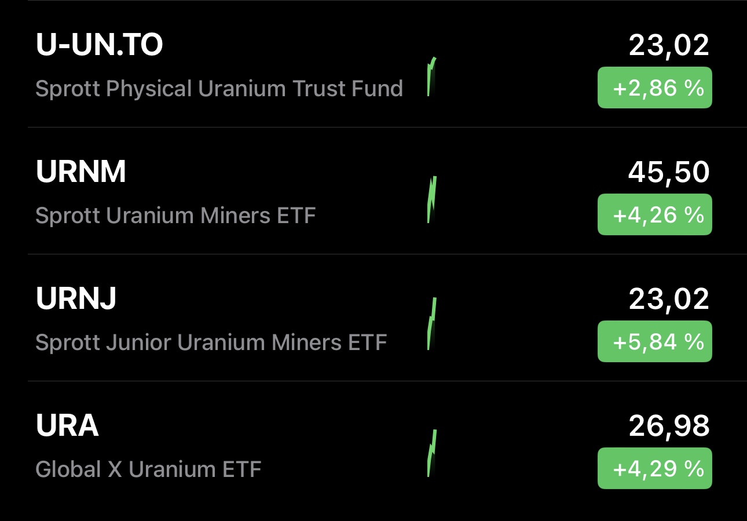Toggle the +4,29 % change badge
This screenshot has width=747, height=521.
point(654,468)
